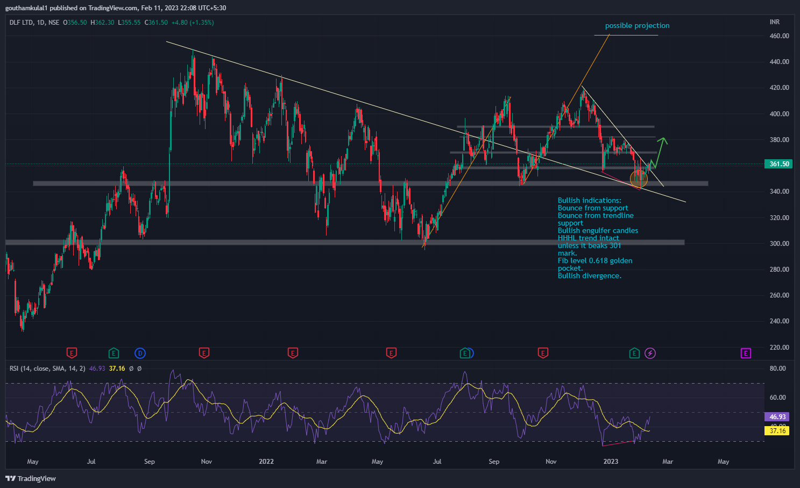Click the closing price value C361.50
This screenshot has width=800, height=488.
(156, 23)
